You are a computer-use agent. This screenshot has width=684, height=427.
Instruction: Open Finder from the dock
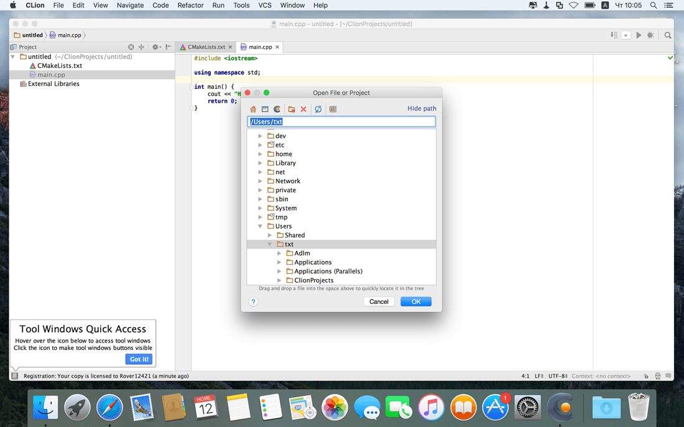pyautogui.click(x=45, y=408)
